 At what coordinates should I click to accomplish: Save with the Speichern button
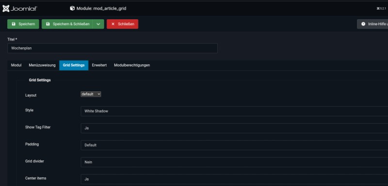(x=23, y=24)
